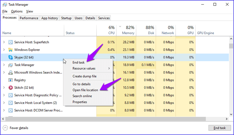This screenshot has height=135, width=234.
Task: Switch to the App history tab
Action: pos(50,18)
